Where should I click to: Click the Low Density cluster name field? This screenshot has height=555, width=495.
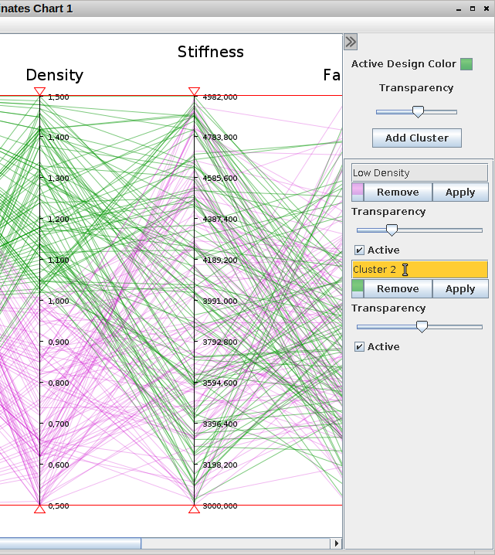coord(419,172)
